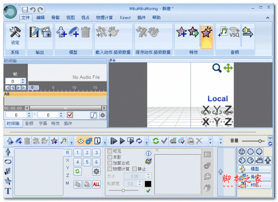Add audio with music note icon
This screenshot has height=202, width=278.
click(223, 32)
